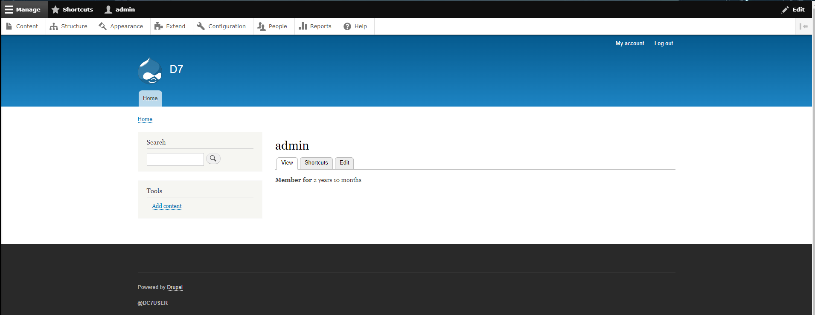Click the magnifier search button
815x315 pixels.
[213, 159]
